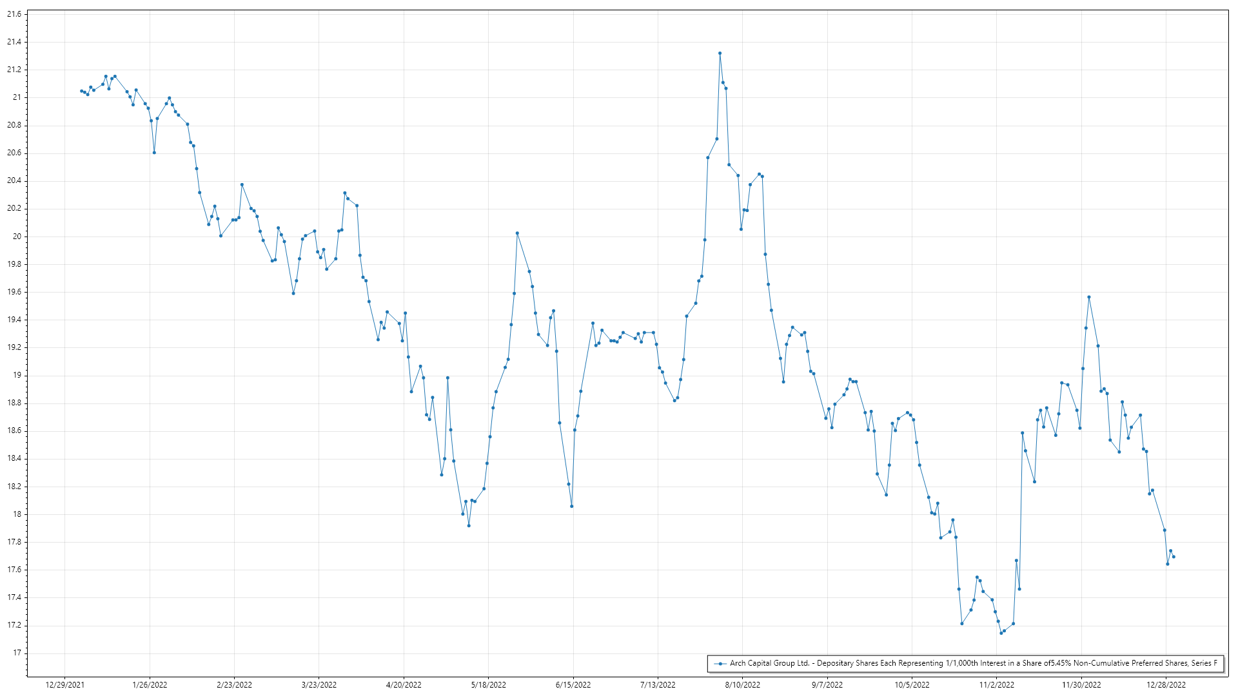Click the late-May peak data point near 20
The height and width of the screenshot is (696, 1238).
(x=517, y=233)
